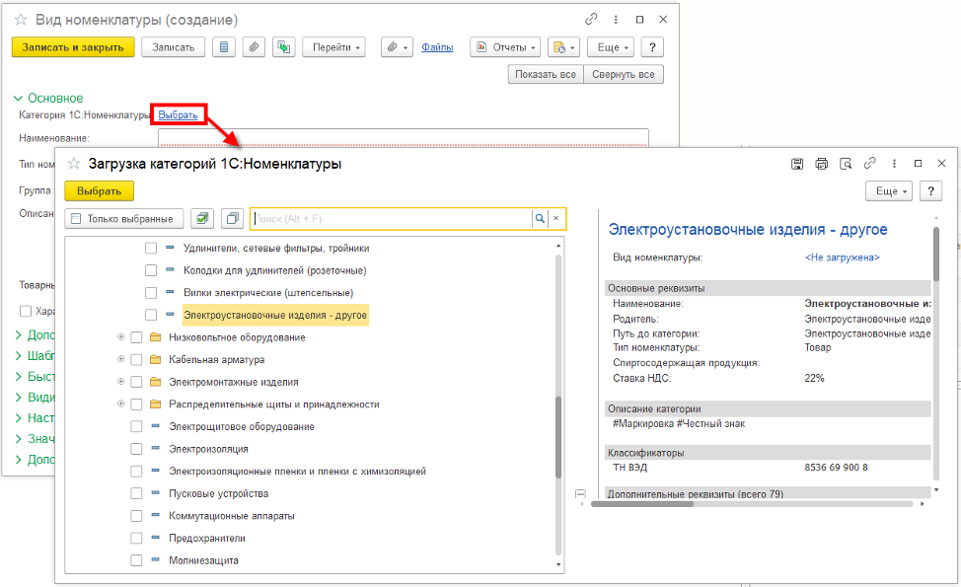The width and height of the screenshot is (961, 587).
Task: Click yellow Выбрать button in Загрузка категорий
Action: click(100, 191)
